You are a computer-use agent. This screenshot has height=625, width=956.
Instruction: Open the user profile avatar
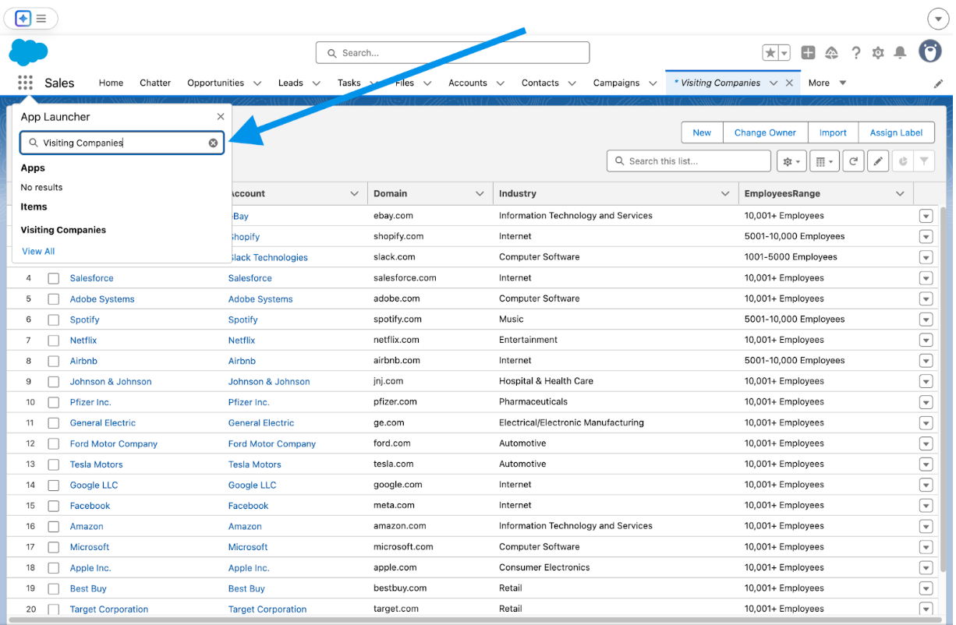pyautogui.click(x=929, y=51)
